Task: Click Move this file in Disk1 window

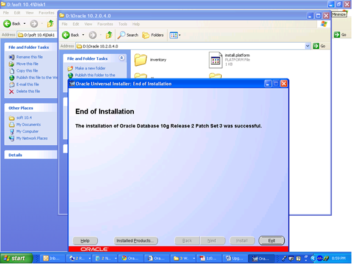Action: (27, 64)
